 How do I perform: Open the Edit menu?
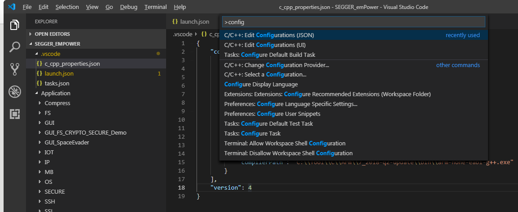(43, 7)
